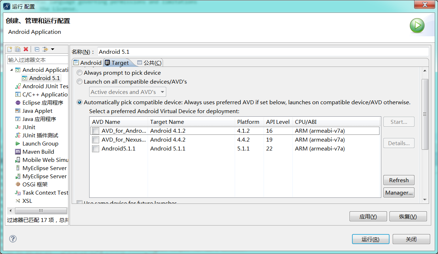Click the green run icon in header

click(417, 26)
